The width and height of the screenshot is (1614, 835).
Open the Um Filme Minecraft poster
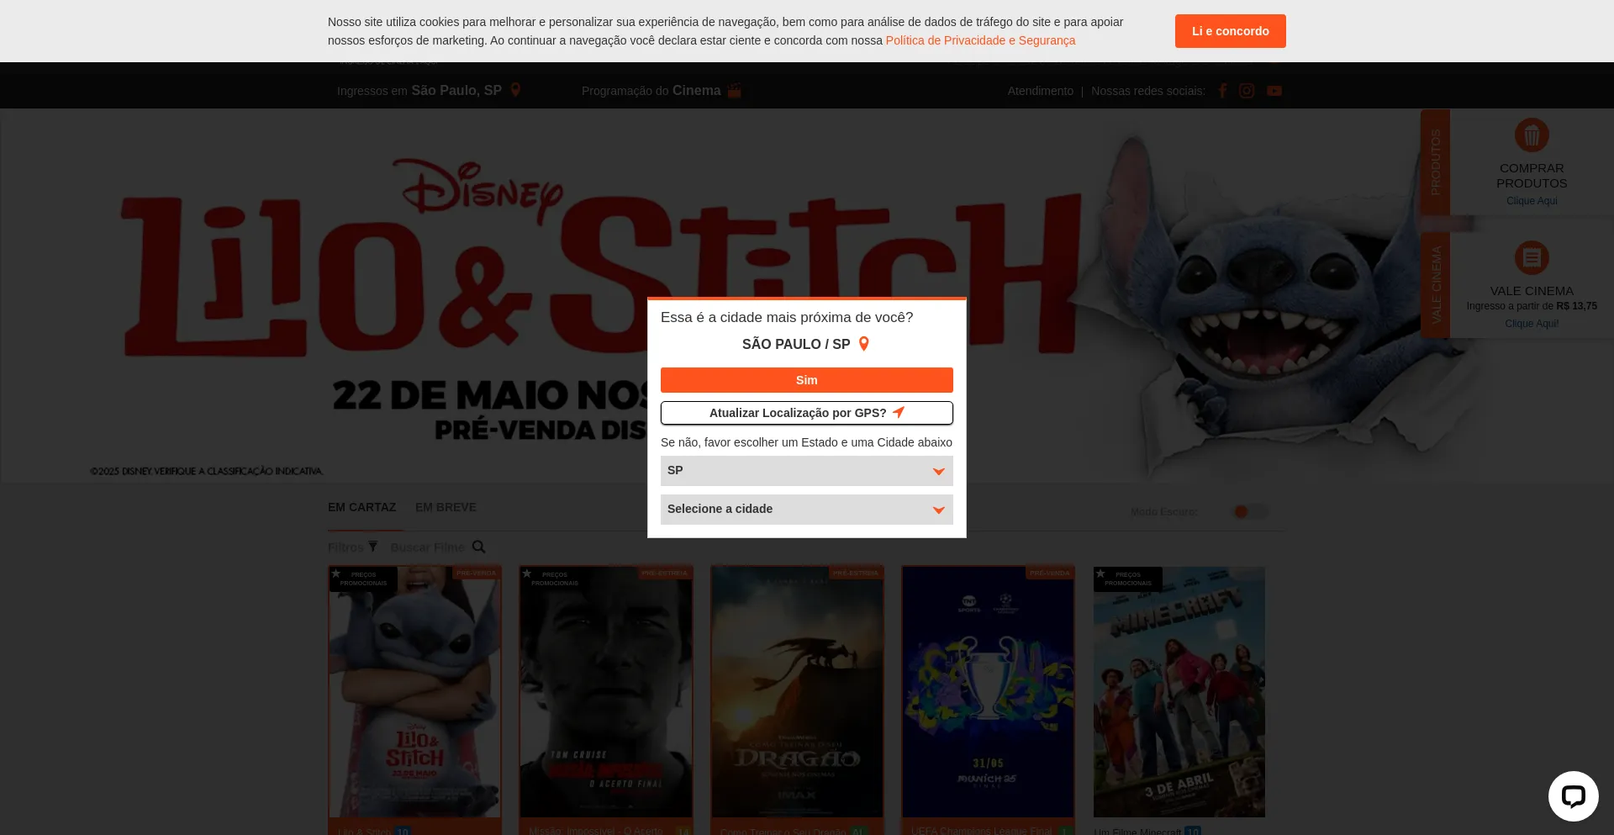click(x=1179, y=691)
